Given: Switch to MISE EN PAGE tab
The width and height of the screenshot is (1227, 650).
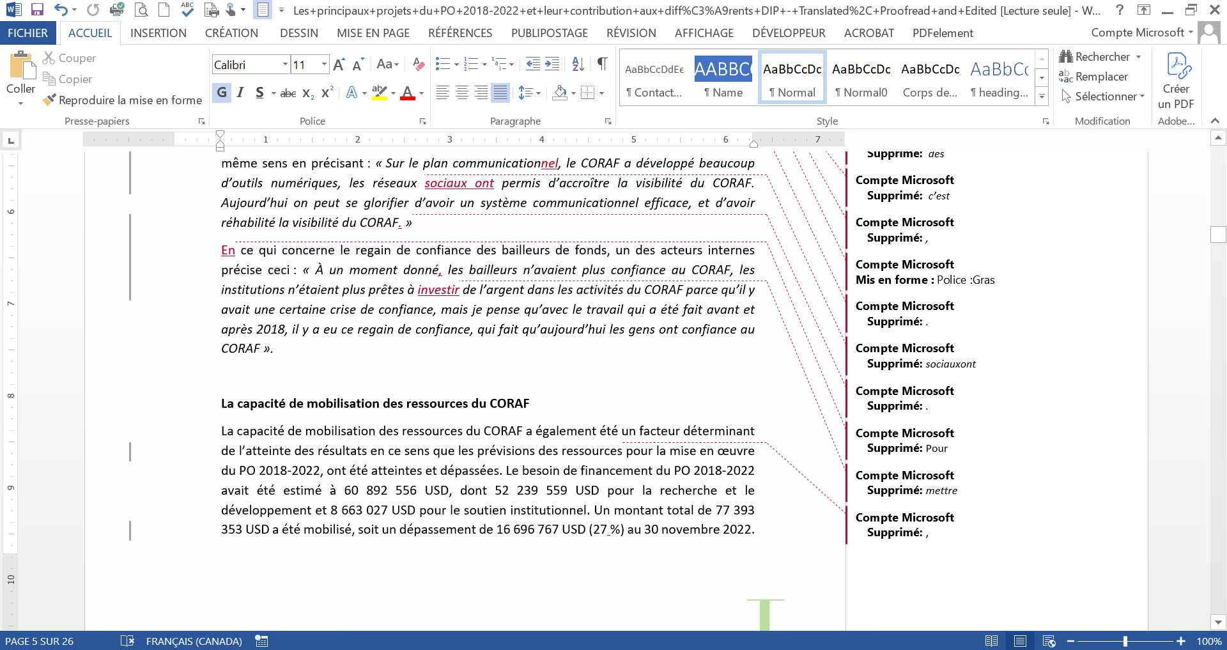Looking at the screenshot, I should click(x=373, y=33).
